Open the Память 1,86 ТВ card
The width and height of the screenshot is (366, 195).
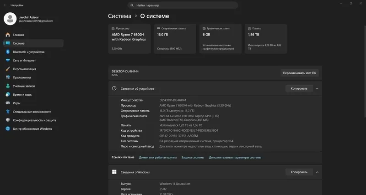266,39
